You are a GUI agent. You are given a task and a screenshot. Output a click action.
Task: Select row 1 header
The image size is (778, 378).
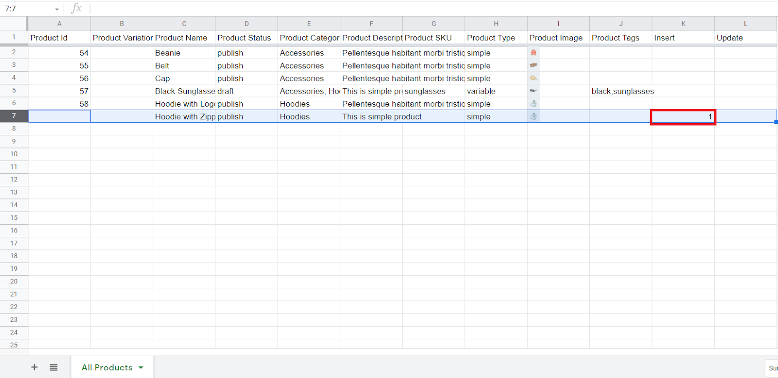coord(14,37)
